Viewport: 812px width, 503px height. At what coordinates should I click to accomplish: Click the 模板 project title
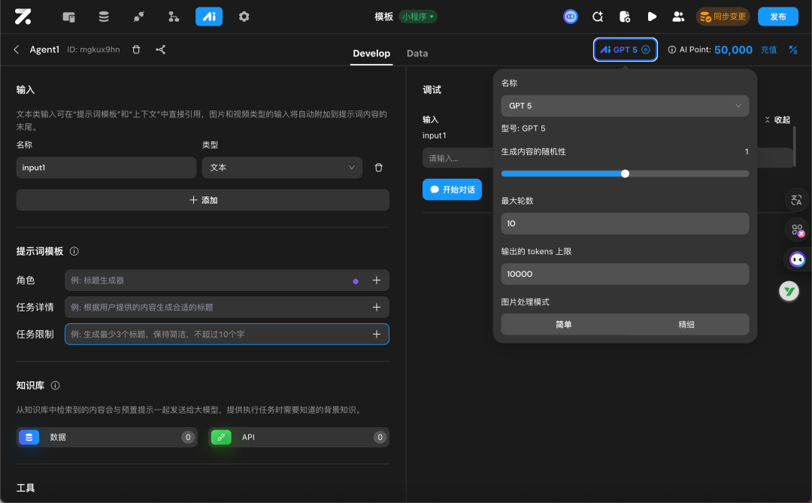(x=383, y=17)
